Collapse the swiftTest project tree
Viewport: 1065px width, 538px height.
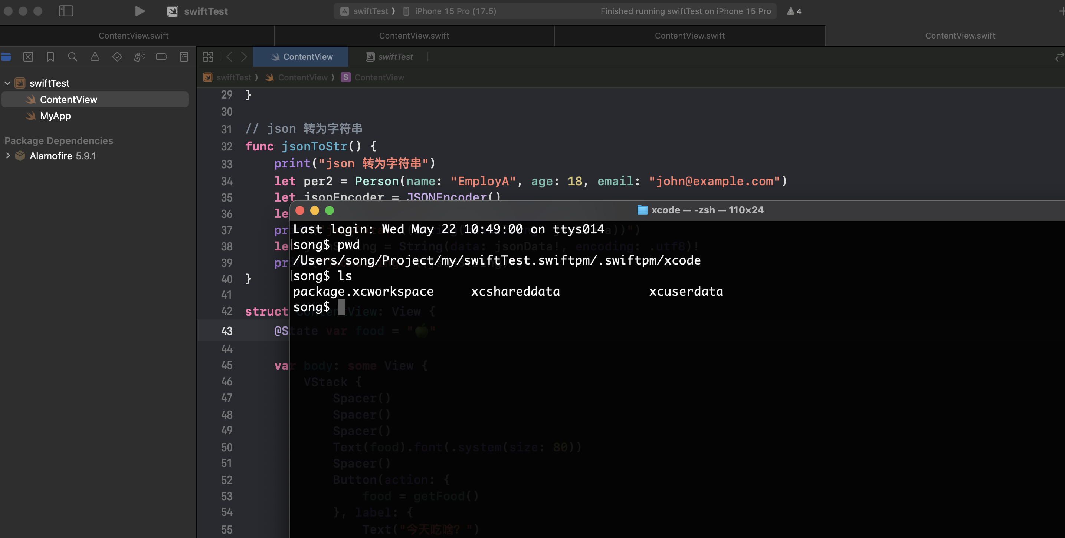[x=7, y=83]
